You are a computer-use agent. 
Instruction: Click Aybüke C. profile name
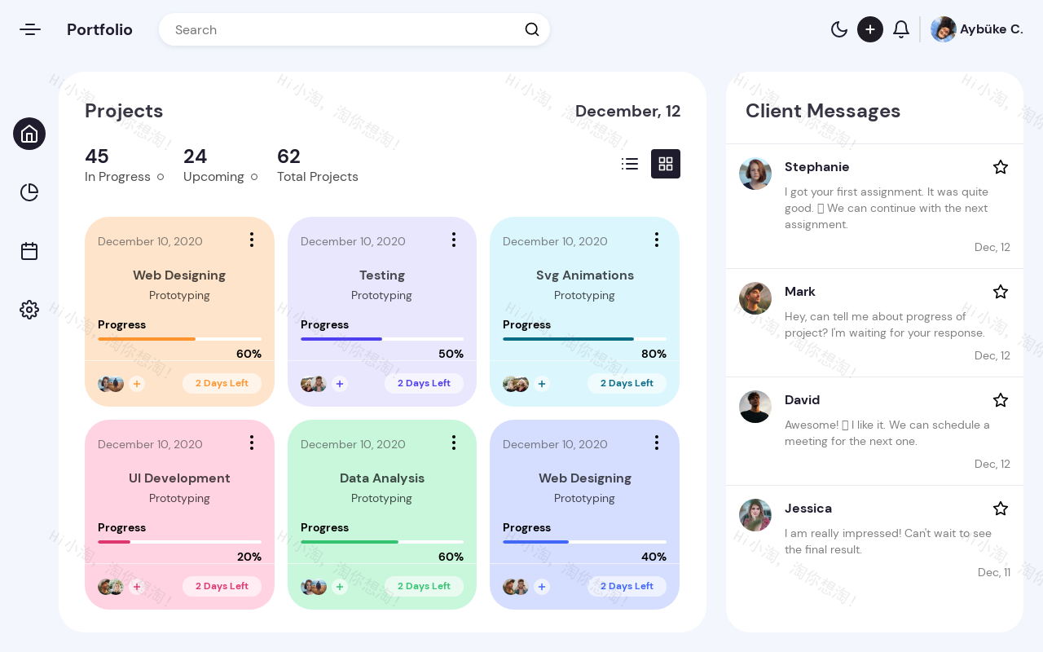click(991, 29)
